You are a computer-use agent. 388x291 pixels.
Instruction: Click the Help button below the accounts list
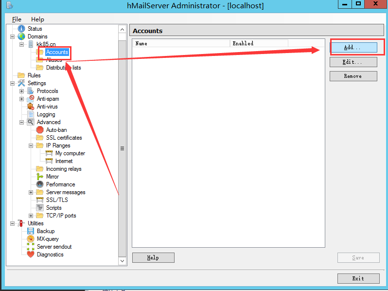(x=153, y=257)
